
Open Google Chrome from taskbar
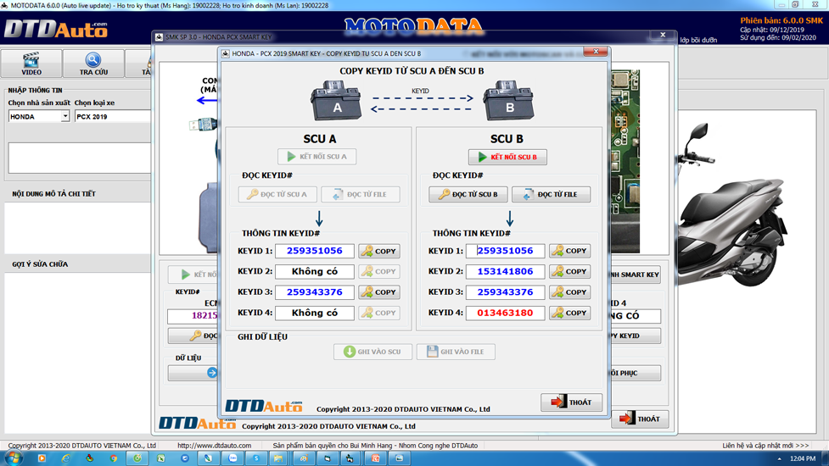tap(113, 458)
